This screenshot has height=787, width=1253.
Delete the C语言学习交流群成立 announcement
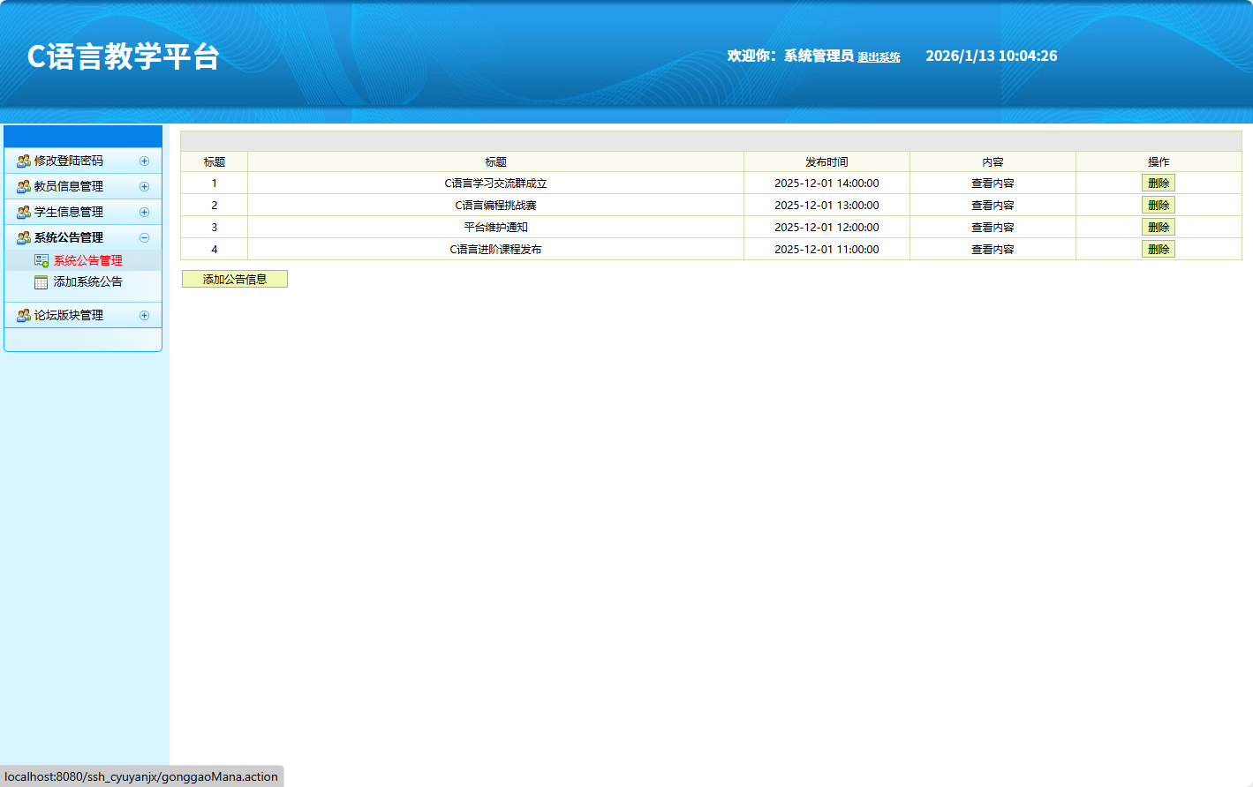click(x=1158, y=184)
